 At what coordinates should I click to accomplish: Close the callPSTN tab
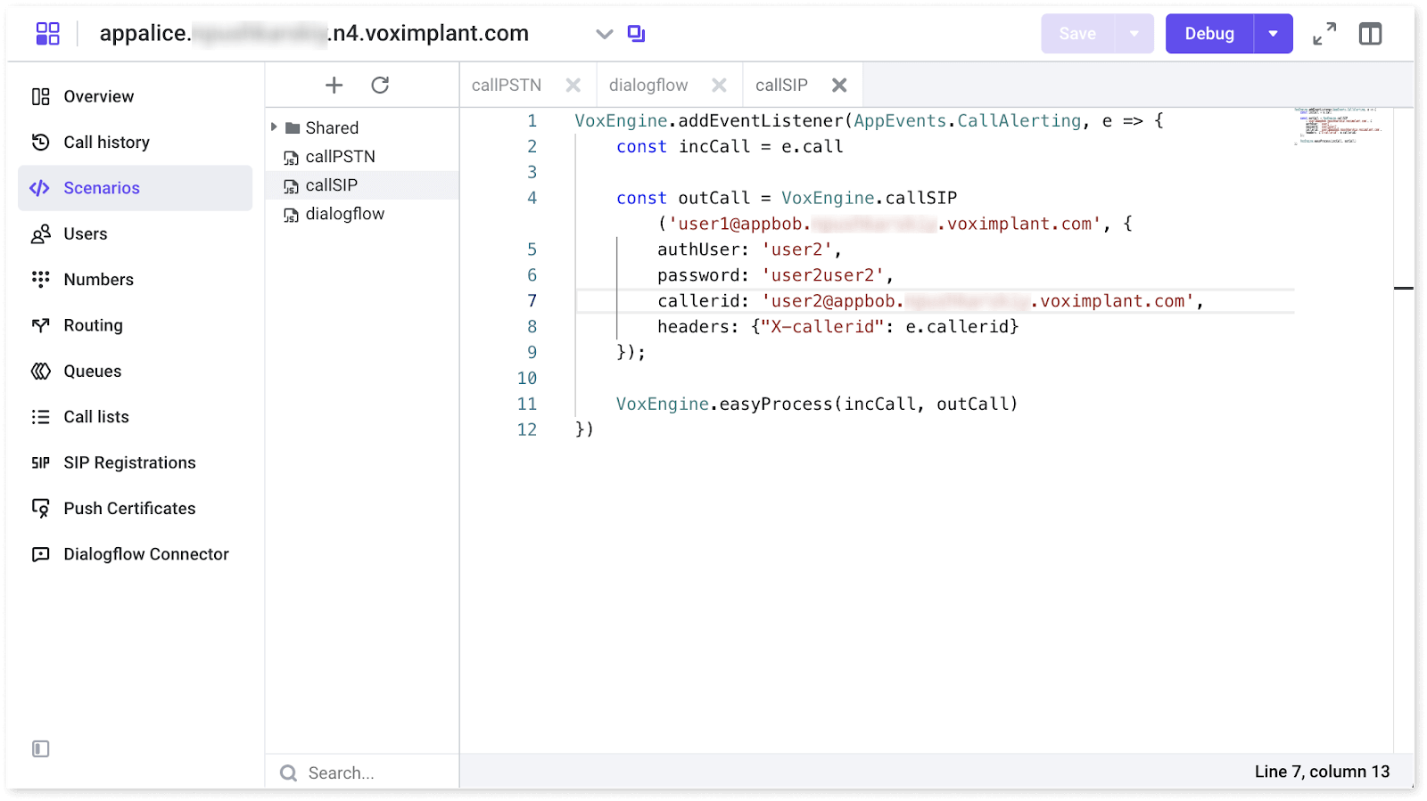573,85
